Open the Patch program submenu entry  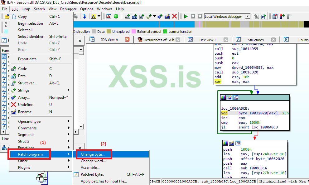(41, 154)
